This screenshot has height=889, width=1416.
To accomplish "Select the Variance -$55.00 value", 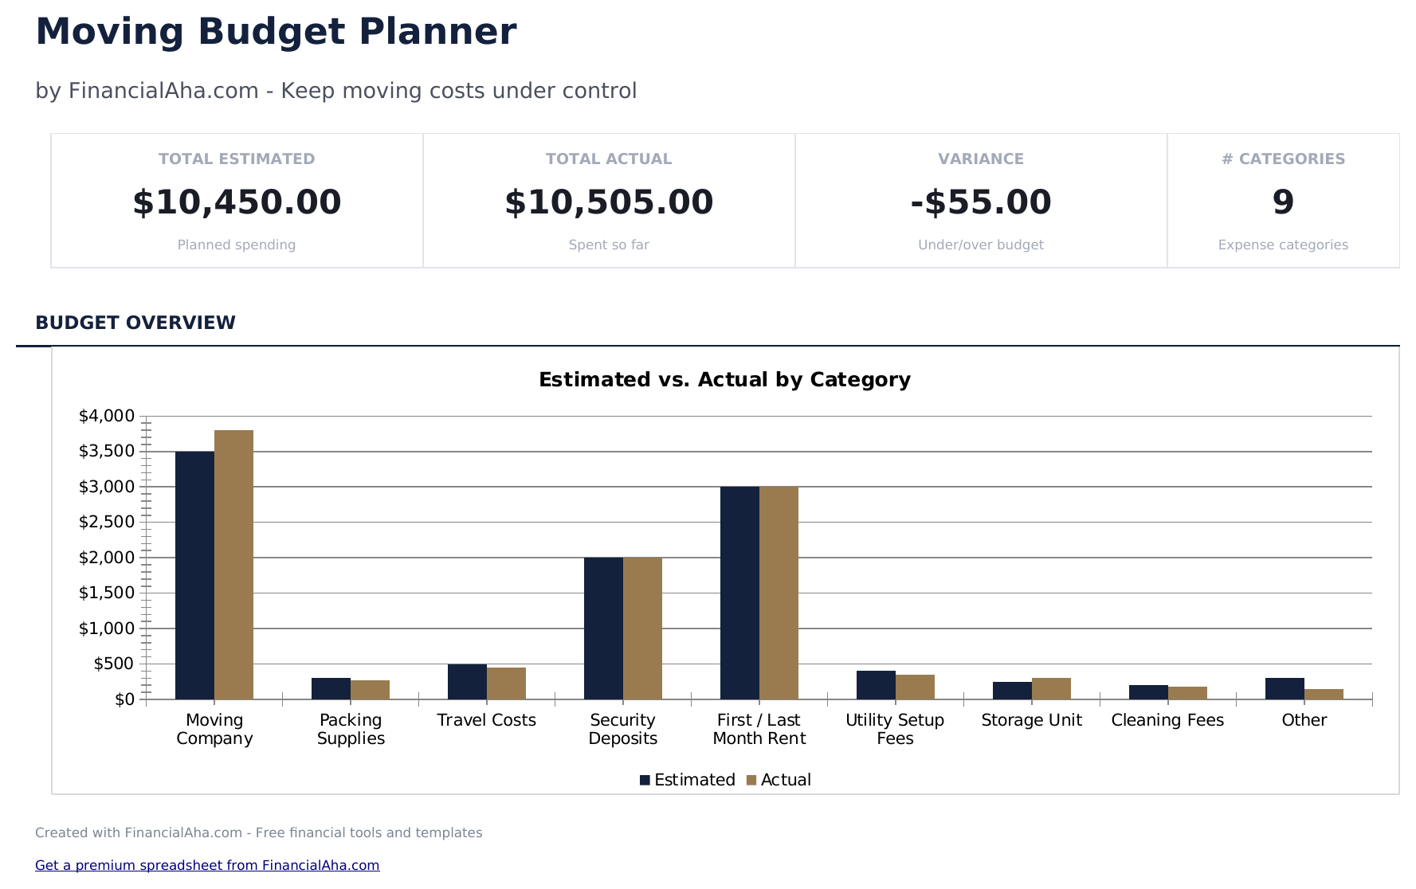I will 980,202.
